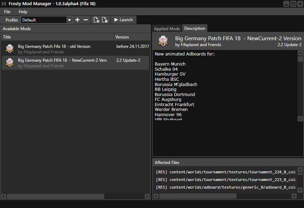Viewport: 304px width, 208px height.
Task: Click the '2.2 Update-2' version cell in list
Action: coord(128,60)
